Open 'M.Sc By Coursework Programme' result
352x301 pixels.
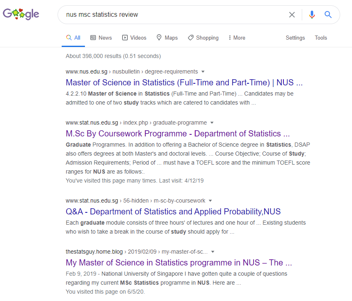pyautogui.click(x=178, y=134)
